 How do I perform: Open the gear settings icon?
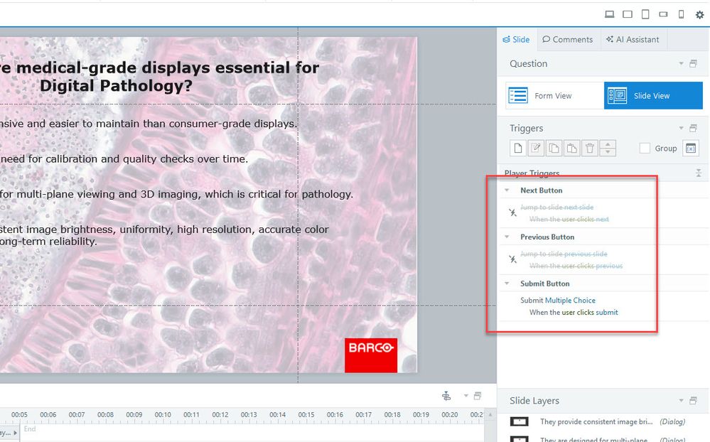tap(699, 14)
